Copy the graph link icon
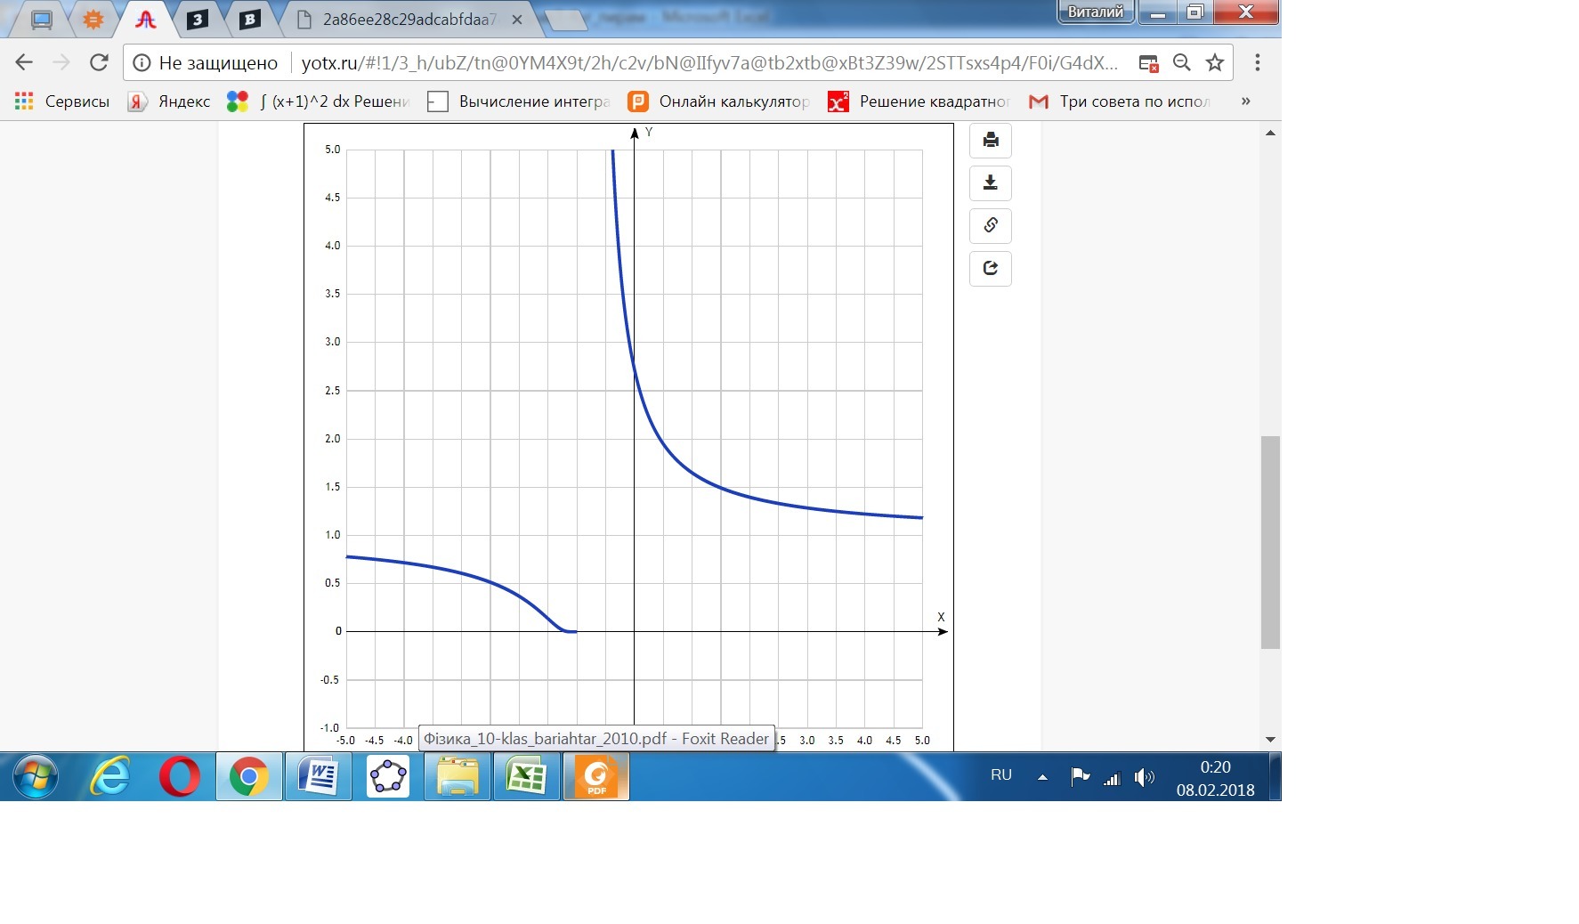Image resolution: width=1579 pixels, height=924 pixels. pyautogui.click(x=990, y=226)
